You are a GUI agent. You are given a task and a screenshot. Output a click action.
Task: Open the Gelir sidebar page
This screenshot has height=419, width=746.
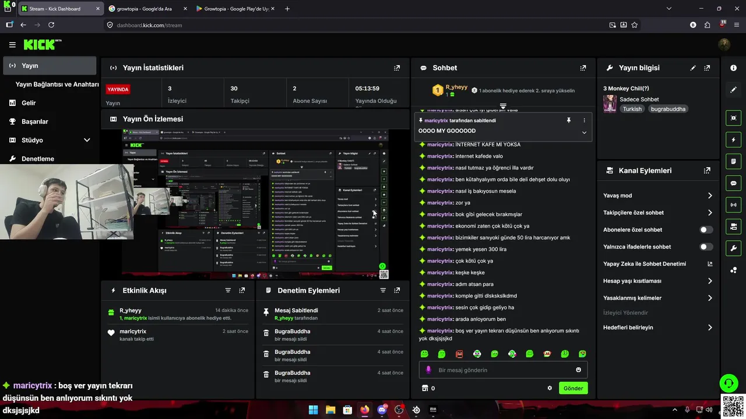point(50,103)
